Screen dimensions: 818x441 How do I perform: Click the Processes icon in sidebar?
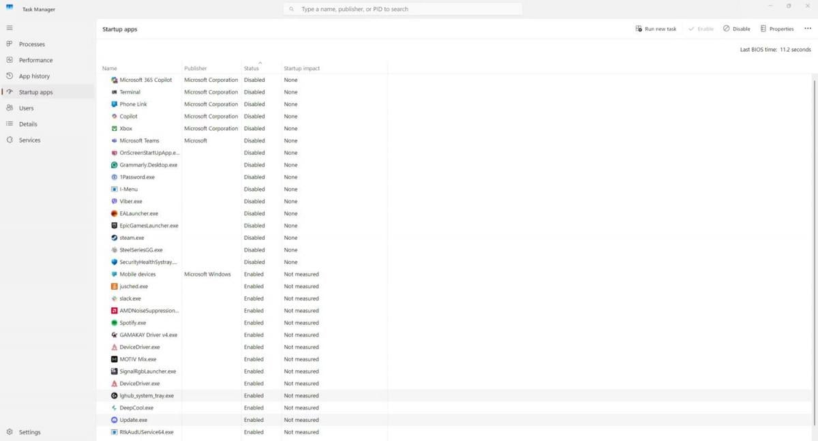(x=10, y=44)
